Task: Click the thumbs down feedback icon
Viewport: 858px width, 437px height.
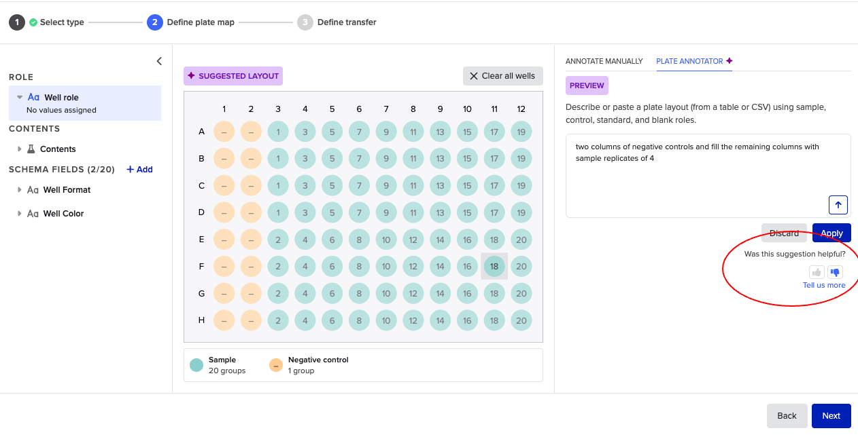Action: click(835, 272)
